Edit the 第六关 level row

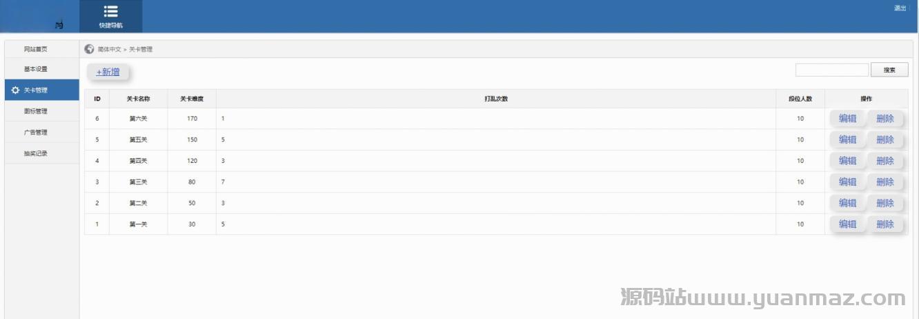(847, 119)
